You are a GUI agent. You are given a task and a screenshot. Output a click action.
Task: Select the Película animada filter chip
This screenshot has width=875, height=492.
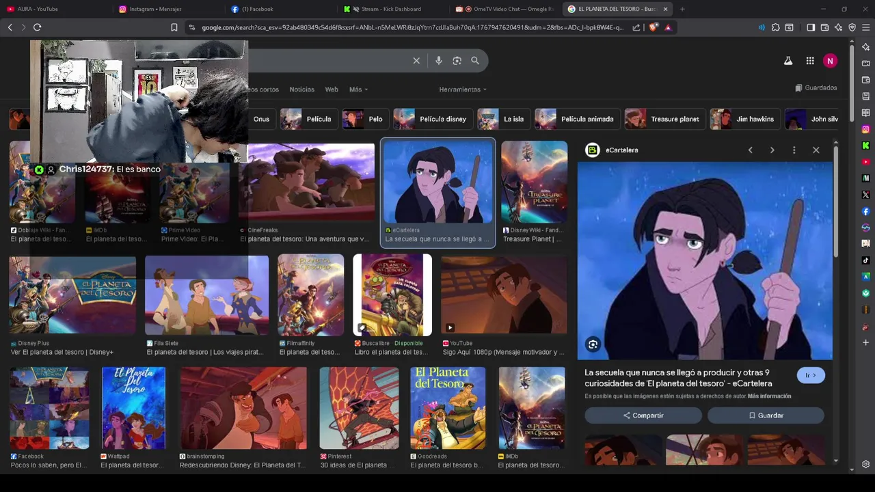pyautogui.click(x=576, y=119)
